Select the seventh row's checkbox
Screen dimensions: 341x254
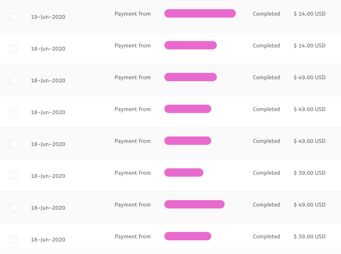point(14,208)
